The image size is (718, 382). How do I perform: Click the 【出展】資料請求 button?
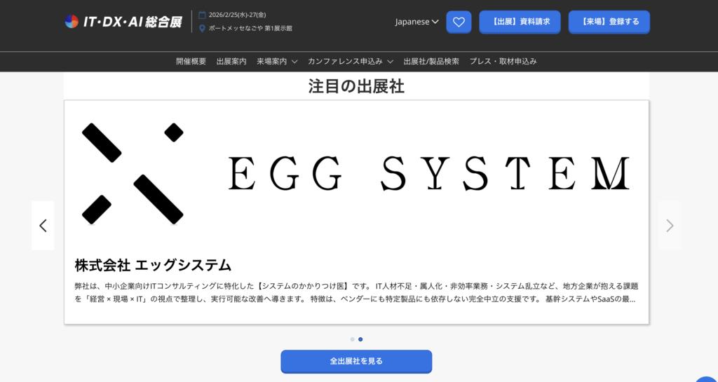click(x=520, y=22)
